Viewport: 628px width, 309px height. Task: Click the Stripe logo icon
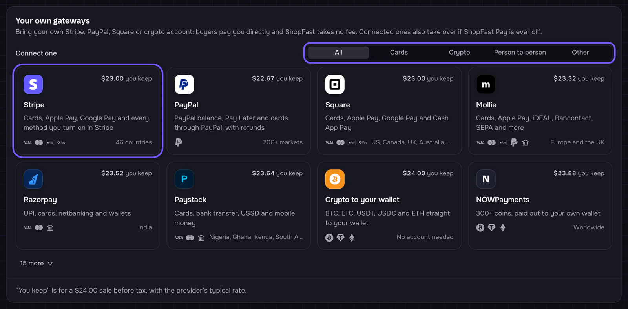[33, 84]
